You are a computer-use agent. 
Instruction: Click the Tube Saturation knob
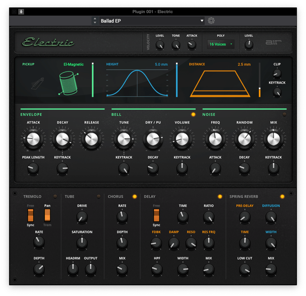[82, 243]
